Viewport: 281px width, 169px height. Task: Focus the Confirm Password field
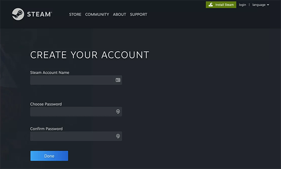coord(76,136)
